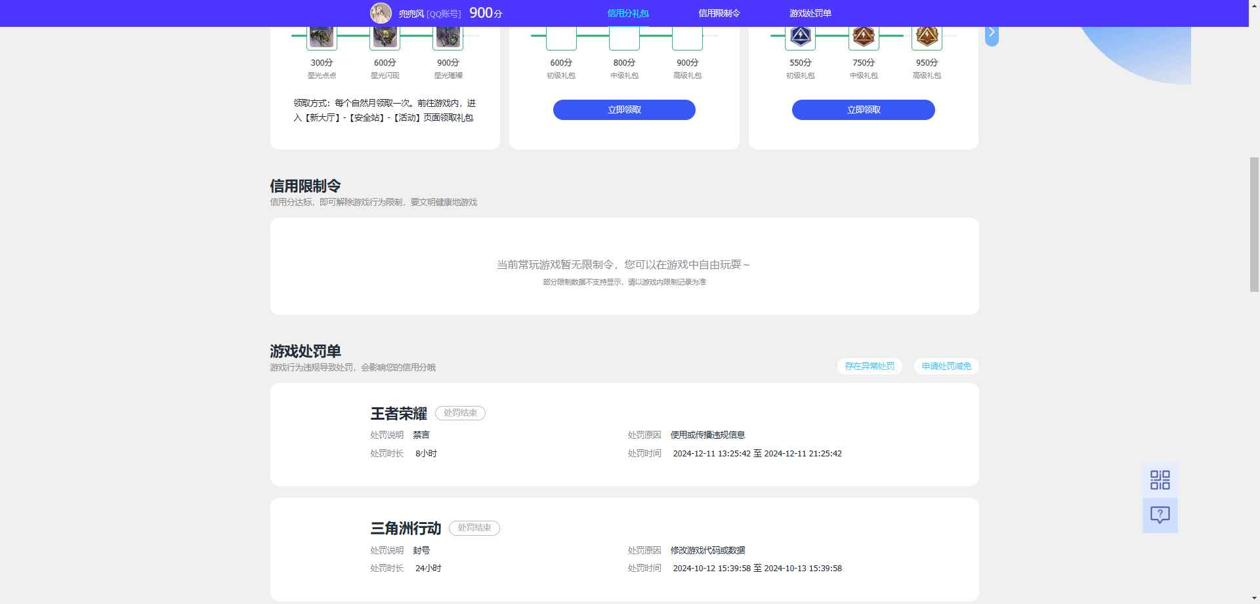Image resolution: width=1260 pixels, height=604 pixels.
Task: Click the 封号 penalty description
Action: pyautogui.click(x=421, y=550)
